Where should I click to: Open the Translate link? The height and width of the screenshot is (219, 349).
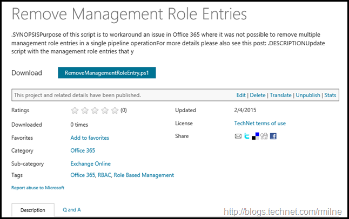point(280,95)
